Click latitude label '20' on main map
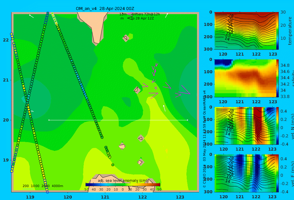The width and height of the screenshot is (294, 200). tap(6, 120)
